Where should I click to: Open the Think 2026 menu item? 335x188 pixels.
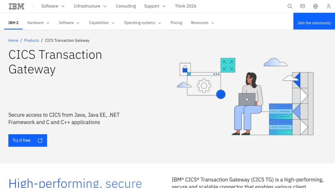(185, 6)
